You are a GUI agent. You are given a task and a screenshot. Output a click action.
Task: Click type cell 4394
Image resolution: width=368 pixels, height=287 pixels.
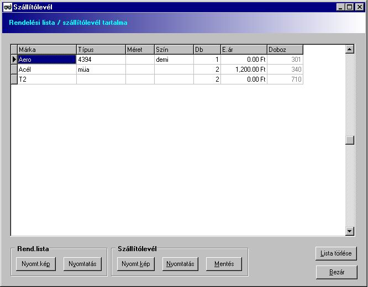101,60
